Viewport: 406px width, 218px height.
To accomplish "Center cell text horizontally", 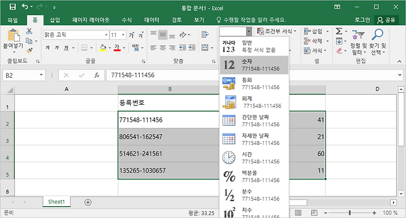I will coord(163,47).
